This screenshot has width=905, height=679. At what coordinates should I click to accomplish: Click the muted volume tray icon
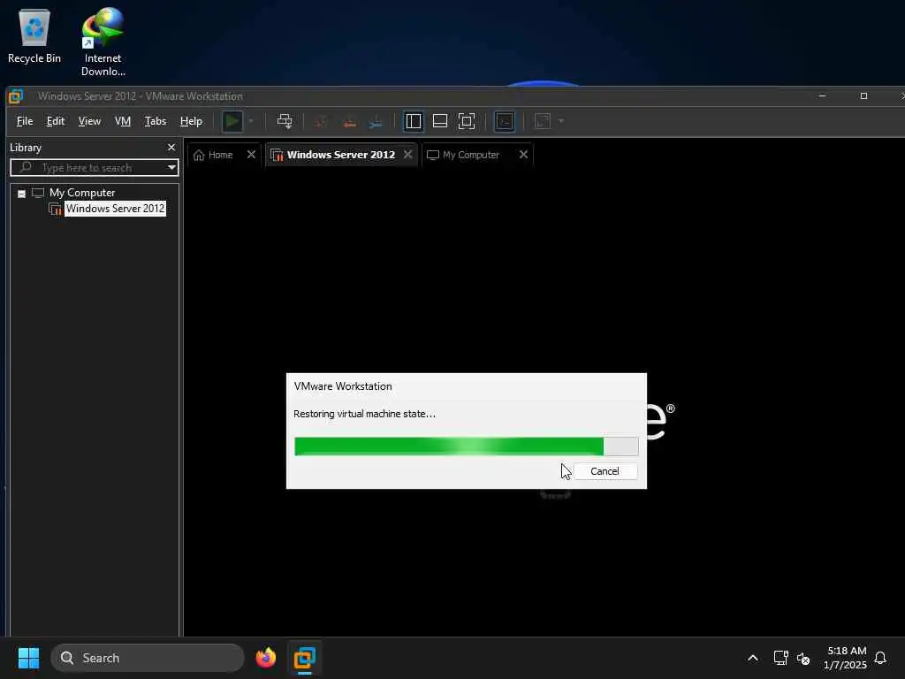802,658
